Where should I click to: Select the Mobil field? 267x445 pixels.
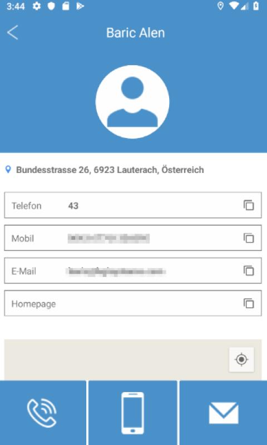click(x=133, y=238)
